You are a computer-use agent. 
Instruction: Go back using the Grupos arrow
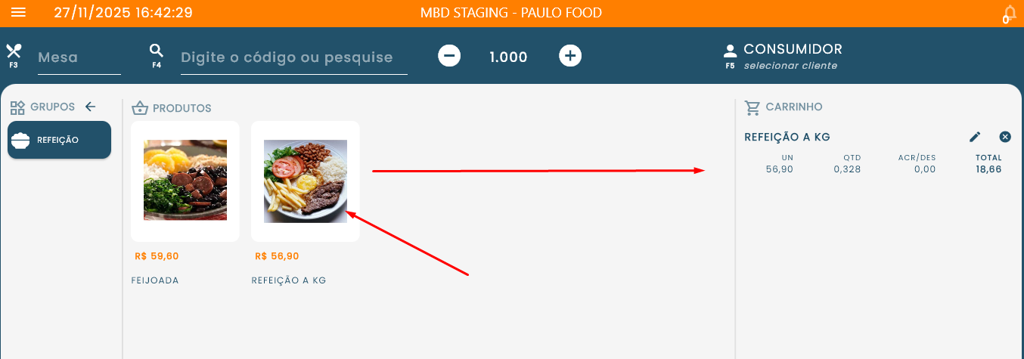(x=91, y=107)
